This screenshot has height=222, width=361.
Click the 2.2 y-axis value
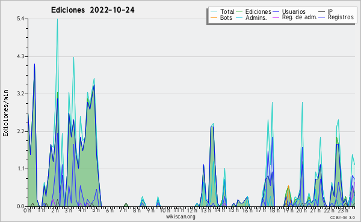20,131
